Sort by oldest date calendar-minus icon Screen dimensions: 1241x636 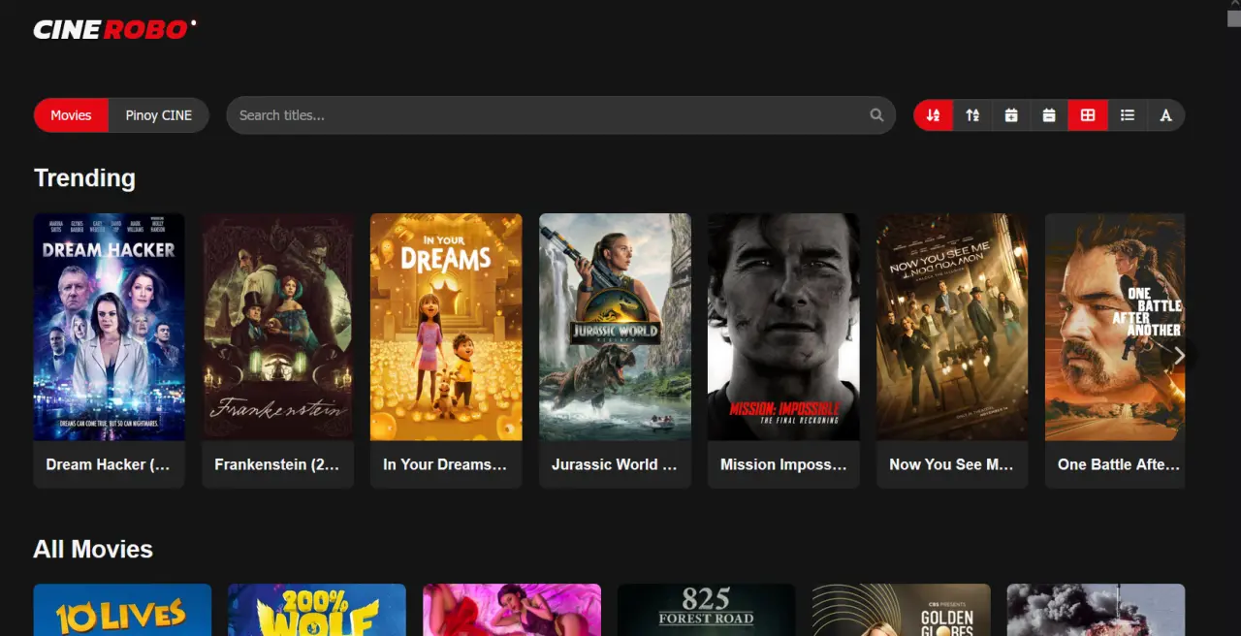coord(1049,115)
